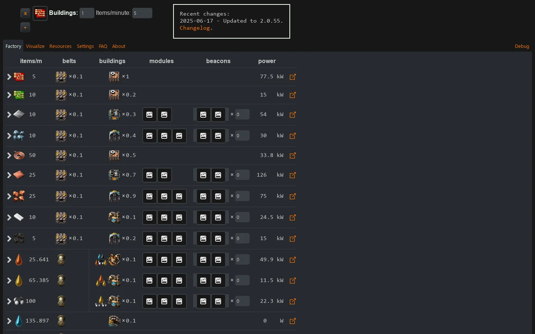Expand the electronic circuit row at 10 items/m
This screenshot has width=535, height=334.
tap(9, 95)
